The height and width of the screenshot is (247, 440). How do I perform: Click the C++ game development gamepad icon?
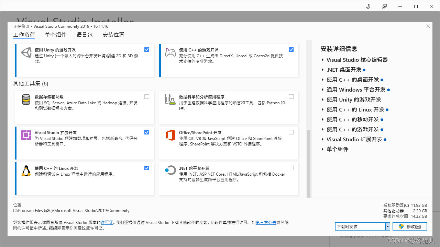click(x=170, y=52)
